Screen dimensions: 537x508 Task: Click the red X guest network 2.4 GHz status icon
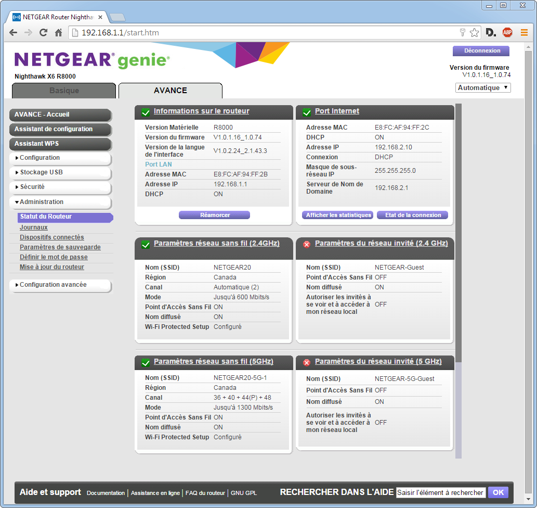tap(307, 244)
